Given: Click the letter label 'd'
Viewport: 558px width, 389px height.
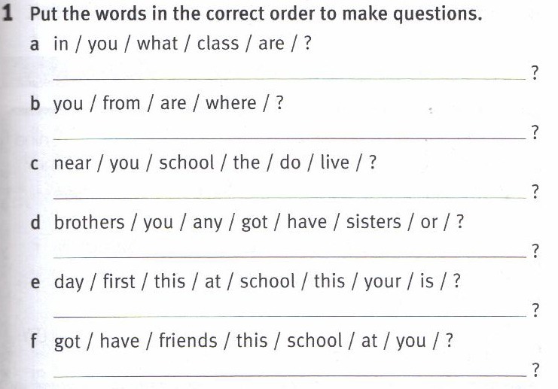Looking at the screenshot, I should [35, 222].
